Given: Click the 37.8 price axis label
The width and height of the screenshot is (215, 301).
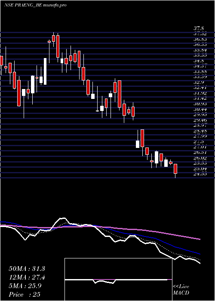Looking at the screenshot, I should pyautogui.click(x=199, y=29).
